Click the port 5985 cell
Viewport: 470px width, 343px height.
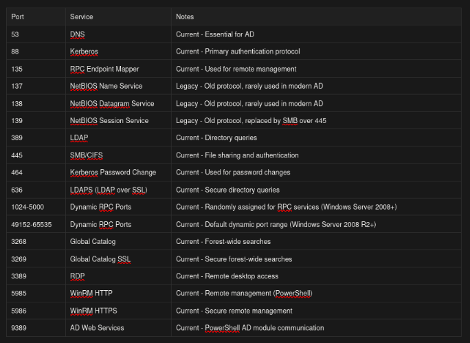19,294
